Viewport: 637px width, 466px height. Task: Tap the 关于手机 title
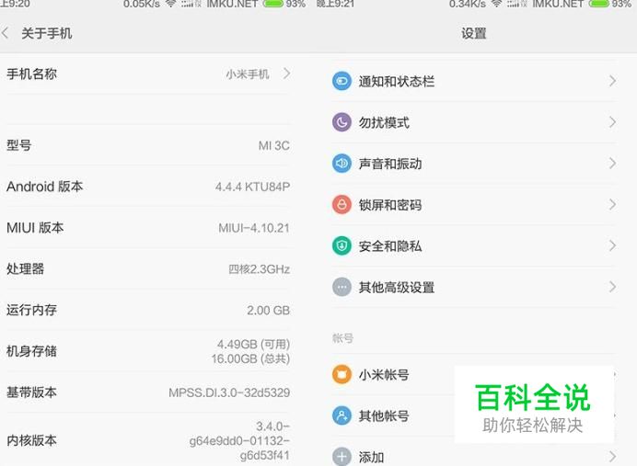47,33
